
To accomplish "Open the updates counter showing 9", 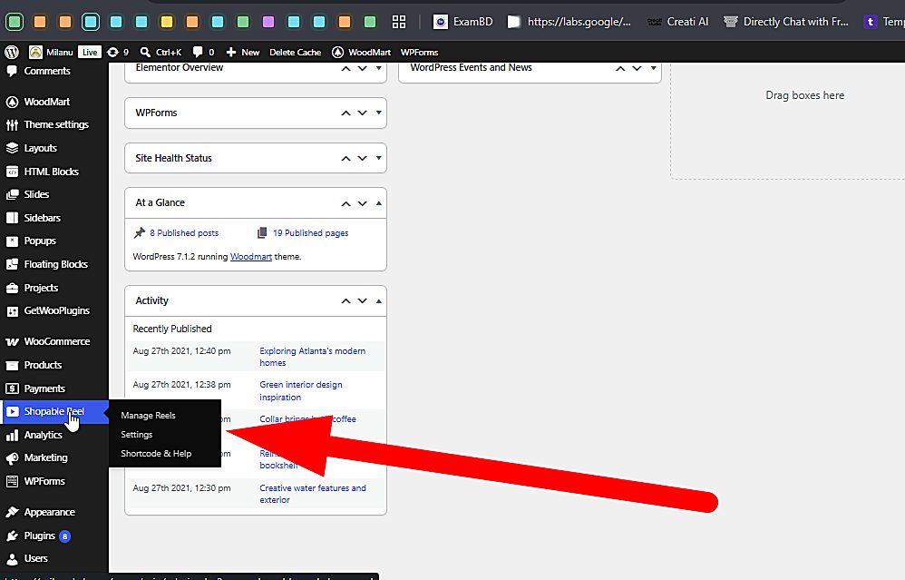I will pyautogui.click(x=118, y=52).
